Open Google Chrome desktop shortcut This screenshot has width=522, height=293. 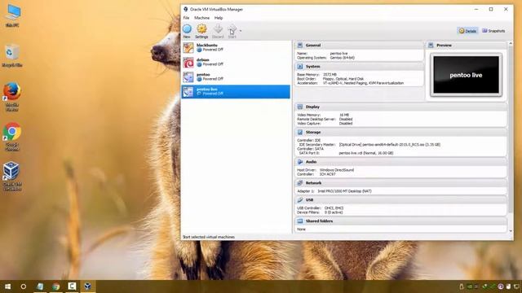tap(12, 137)
